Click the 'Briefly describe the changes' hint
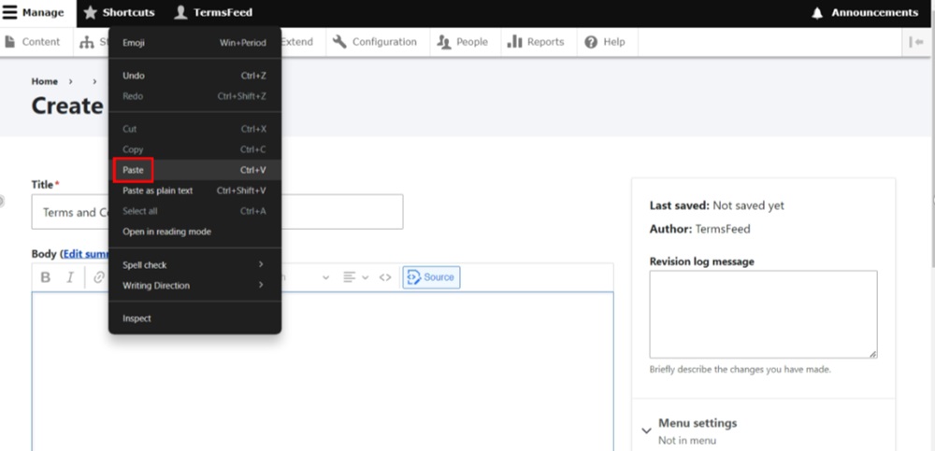The height and width of the screenshot is (451, 935). pos(740,370)
